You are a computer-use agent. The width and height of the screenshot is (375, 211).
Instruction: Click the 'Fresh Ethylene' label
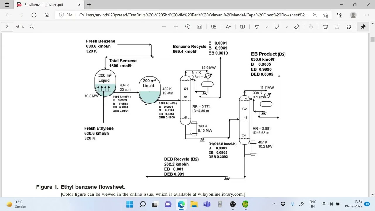(x=99, y=128)
